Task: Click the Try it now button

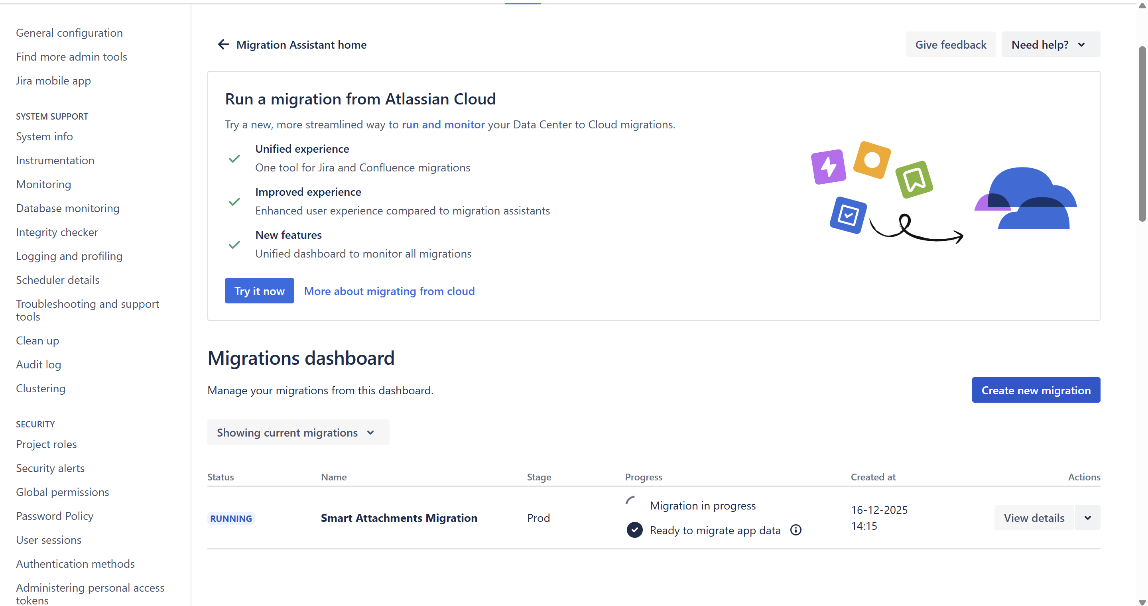Action: 259,291
